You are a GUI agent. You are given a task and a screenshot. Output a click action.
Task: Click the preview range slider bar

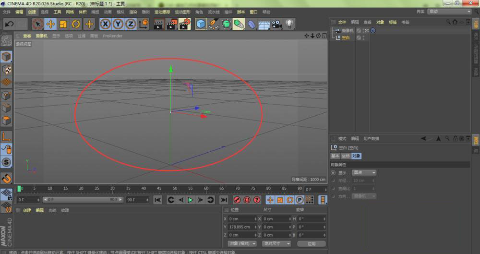[83, 200]
